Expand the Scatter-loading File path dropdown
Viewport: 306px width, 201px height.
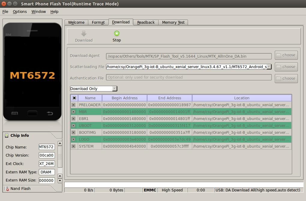pyautogui.click(x=269, y=67)
